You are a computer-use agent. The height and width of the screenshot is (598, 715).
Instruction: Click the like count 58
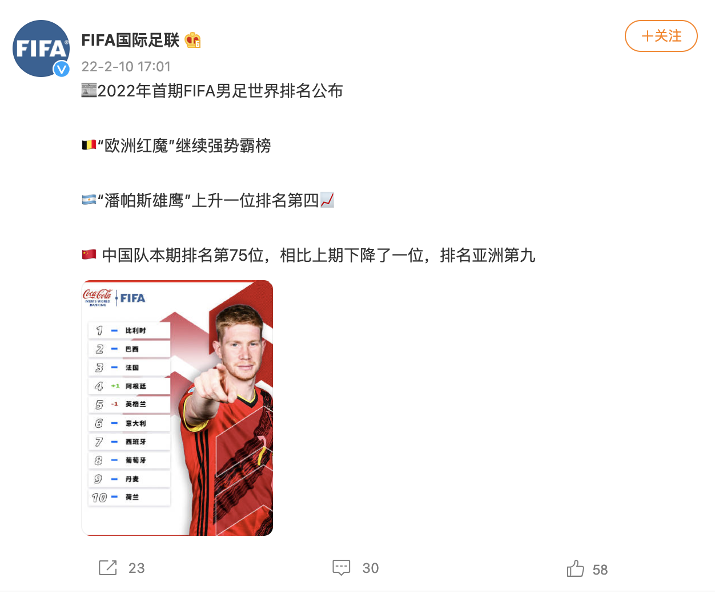(600, 570)
